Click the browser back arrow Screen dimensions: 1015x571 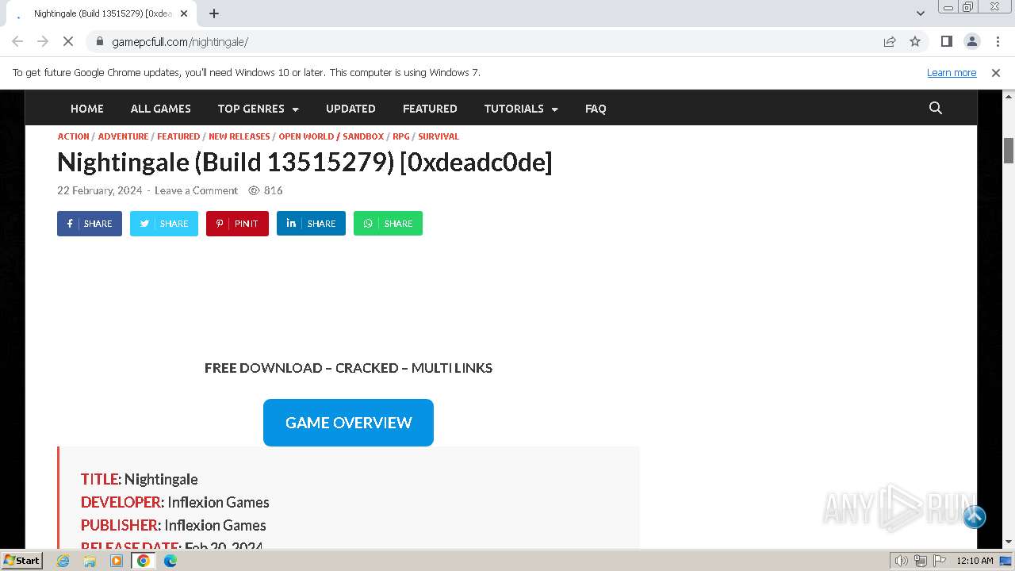click(17, 41)
